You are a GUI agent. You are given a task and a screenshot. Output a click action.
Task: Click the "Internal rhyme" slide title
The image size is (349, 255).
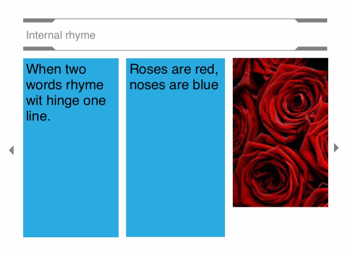pos(60,35)
